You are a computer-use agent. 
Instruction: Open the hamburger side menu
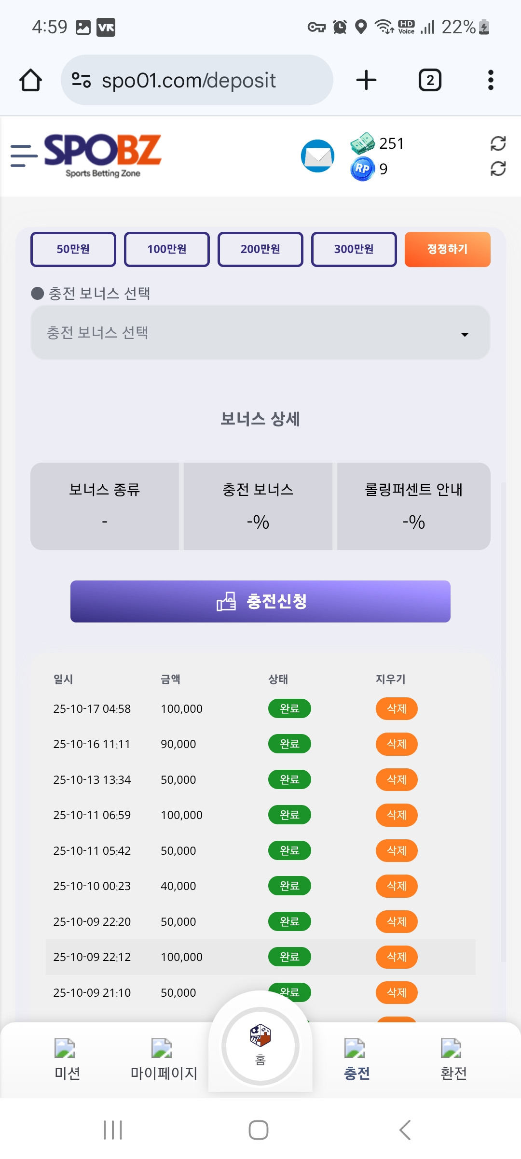[24, 155]
